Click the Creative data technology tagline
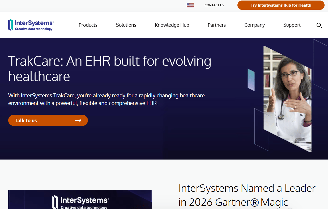This screenshot has height=209, width=328. [x=34, y=29]
